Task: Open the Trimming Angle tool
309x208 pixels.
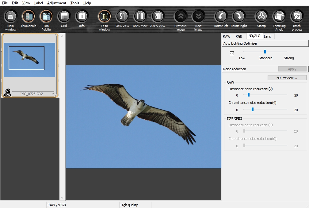Action: (279, 17)
